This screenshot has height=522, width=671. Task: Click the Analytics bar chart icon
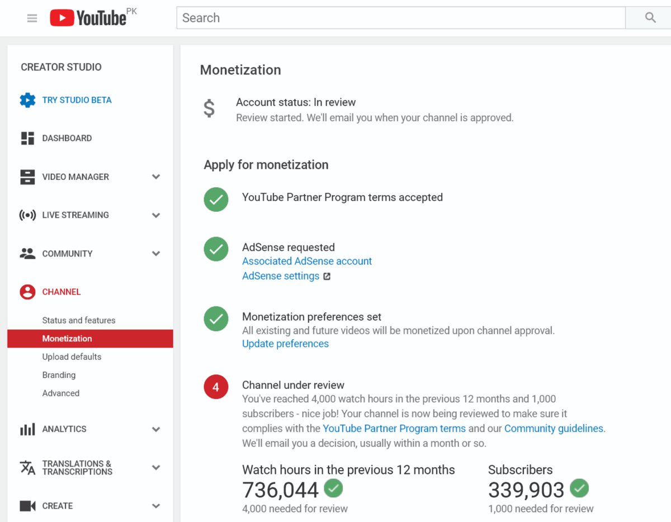(x=27, y=429)
